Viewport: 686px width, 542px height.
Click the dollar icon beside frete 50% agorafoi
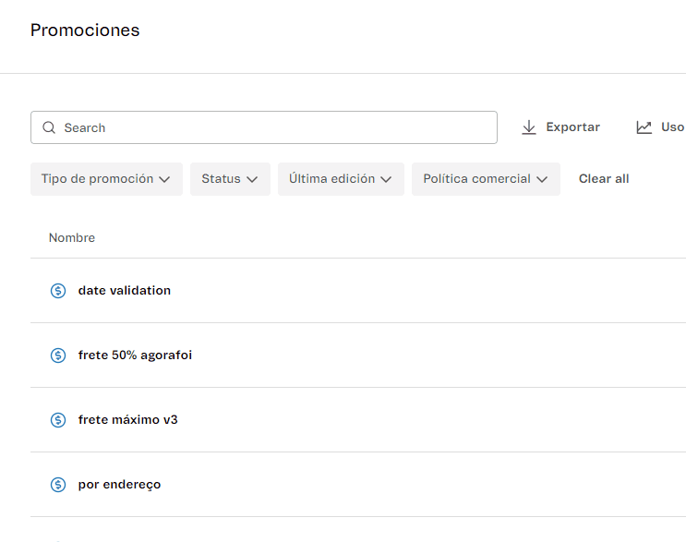(58, 355)
